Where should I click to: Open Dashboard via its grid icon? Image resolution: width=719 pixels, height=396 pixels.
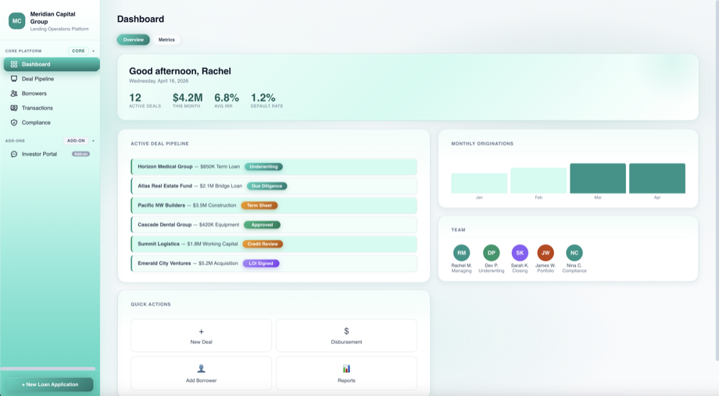click(14, 64)
